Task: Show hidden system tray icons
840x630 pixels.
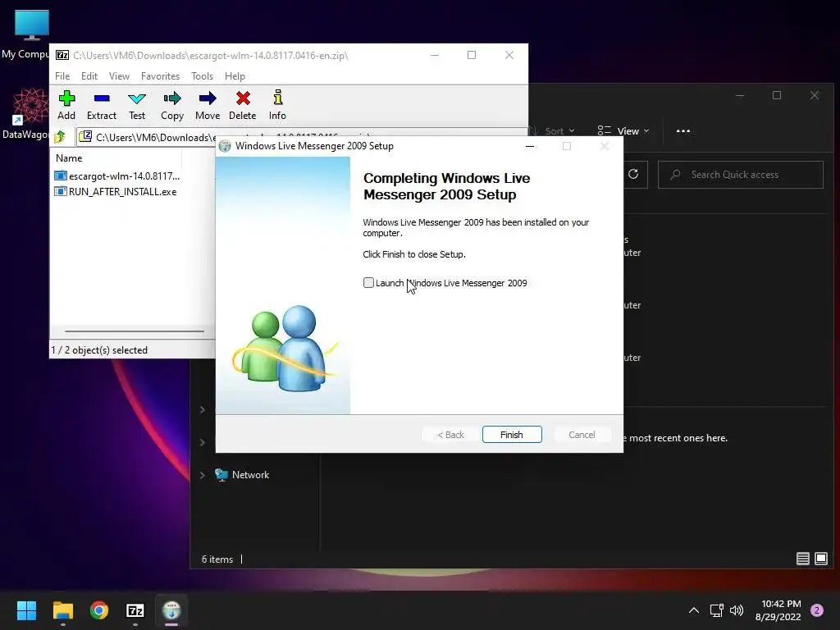Action: click(694, 610)
